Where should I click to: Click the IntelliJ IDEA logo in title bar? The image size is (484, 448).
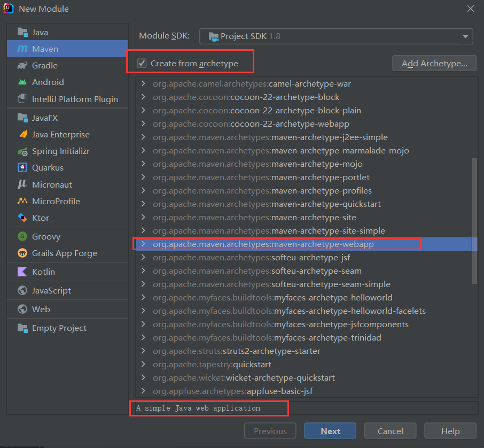9,9
